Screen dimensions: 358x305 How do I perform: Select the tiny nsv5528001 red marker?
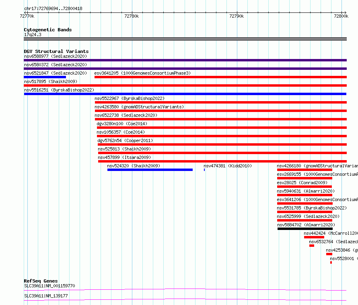coord(331,262)
